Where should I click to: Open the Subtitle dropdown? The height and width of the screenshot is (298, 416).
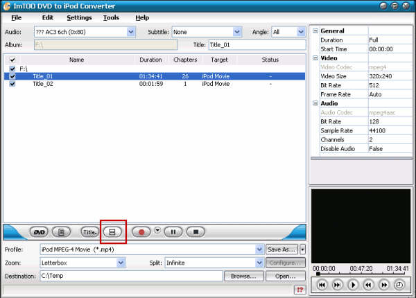tap(237, 32)
